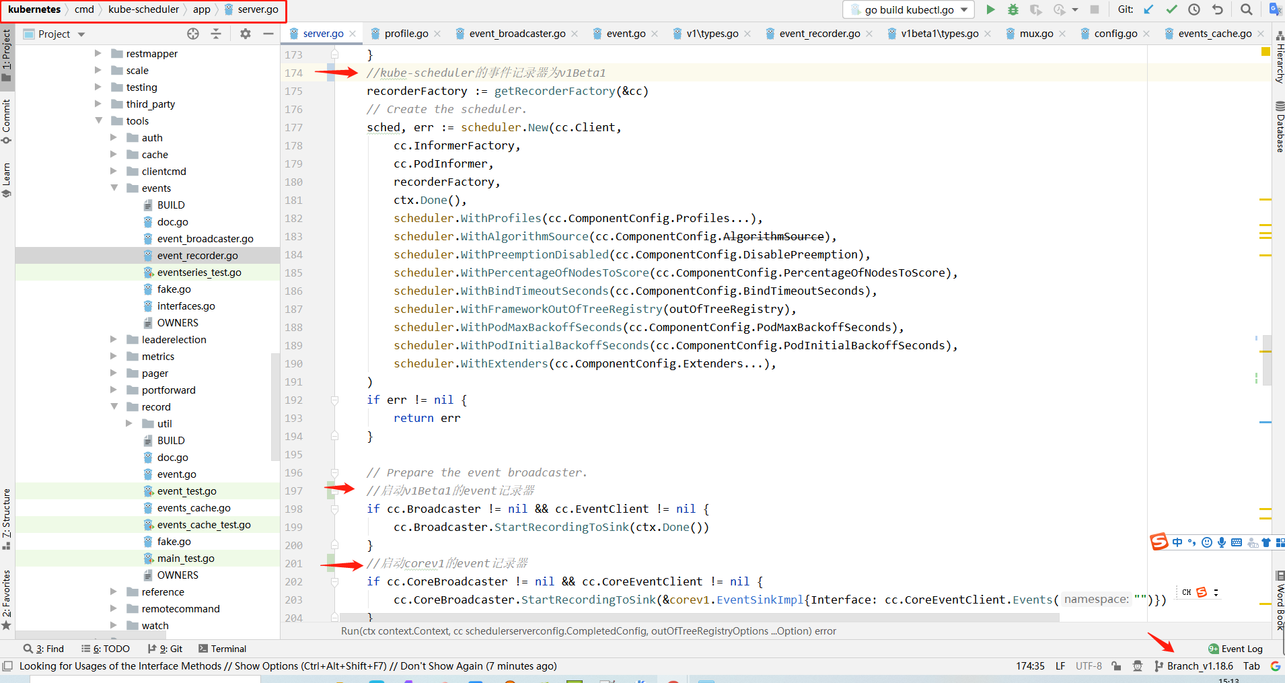This screenshot has height=683, width=1285.
Task: Expand the util folder
Action: click(130, 423)
